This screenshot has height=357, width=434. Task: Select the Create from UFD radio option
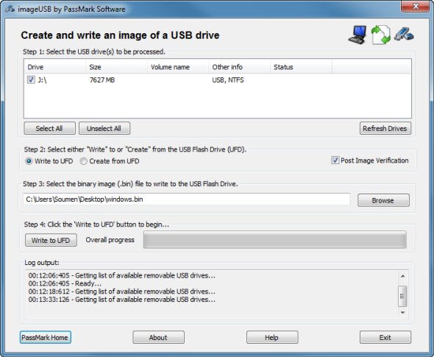83,161
